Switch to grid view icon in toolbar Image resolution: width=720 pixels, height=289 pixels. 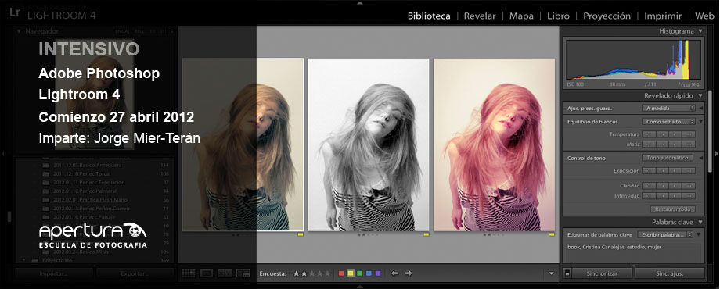189,273
